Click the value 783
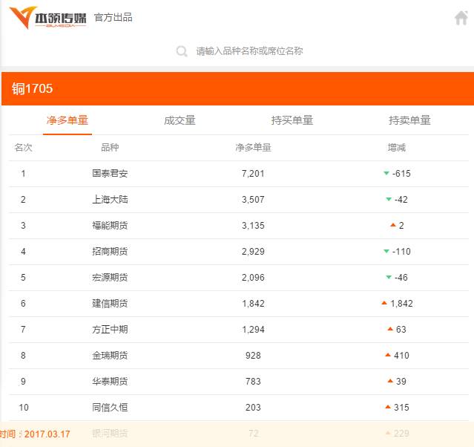Image resolution: width=474 pixels, height=447 pixels. pyautogui.click(x=253, y=382)
